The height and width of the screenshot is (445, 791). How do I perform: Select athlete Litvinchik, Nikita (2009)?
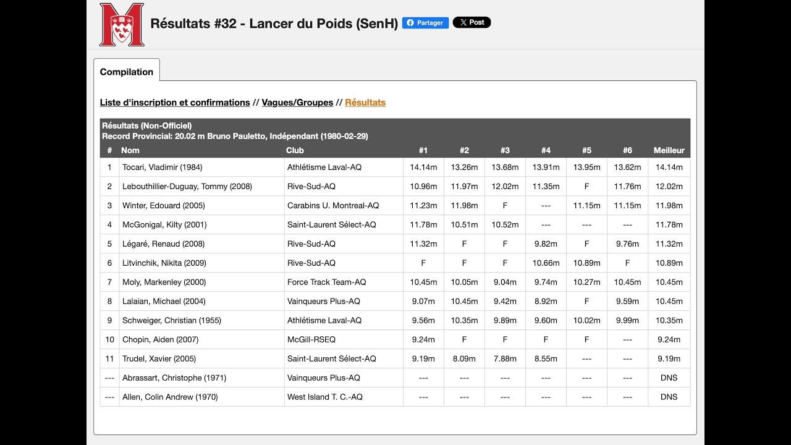164,263
